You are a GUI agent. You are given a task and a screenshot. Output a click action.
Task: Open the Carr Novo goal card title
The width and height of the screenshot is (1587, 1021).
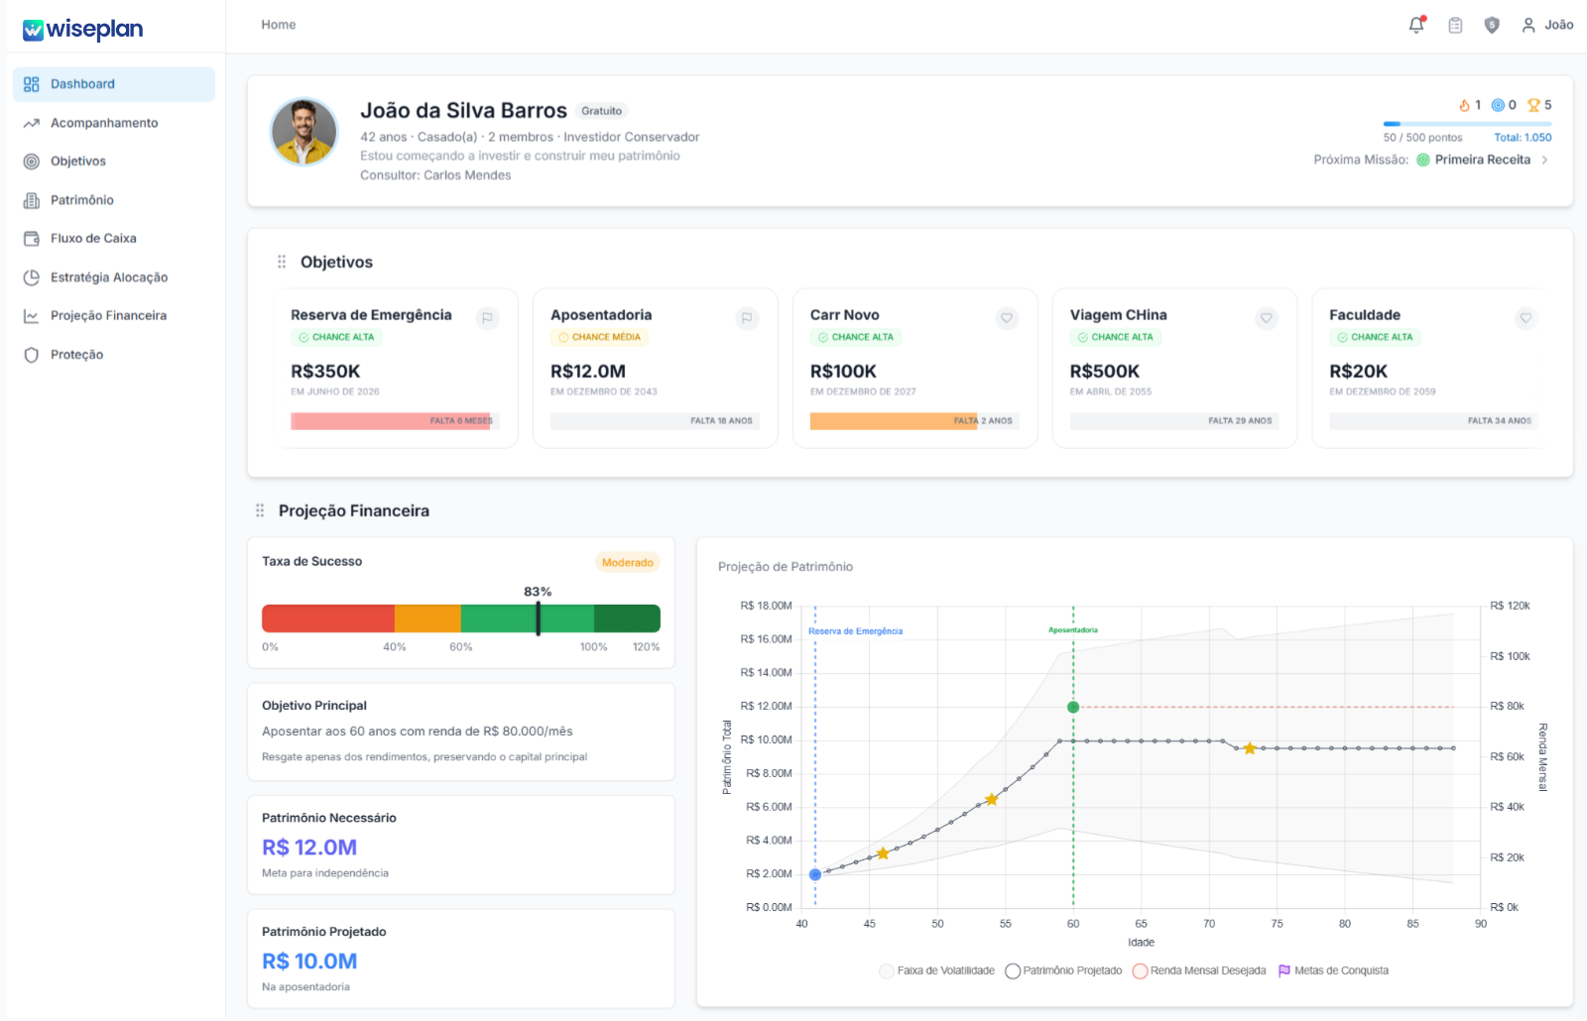(845, 315)
